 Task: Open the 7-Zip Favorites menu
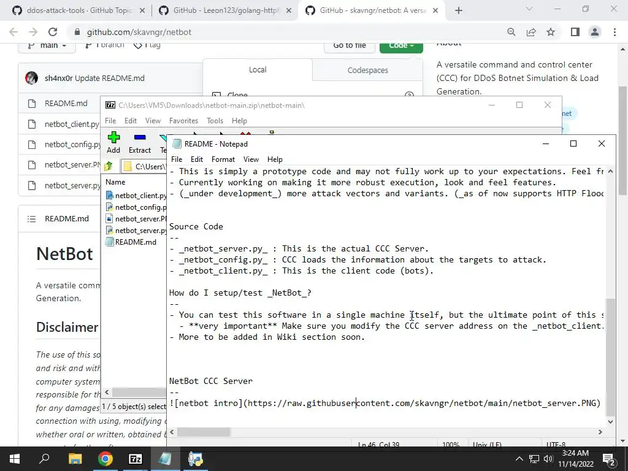(184, 121)
